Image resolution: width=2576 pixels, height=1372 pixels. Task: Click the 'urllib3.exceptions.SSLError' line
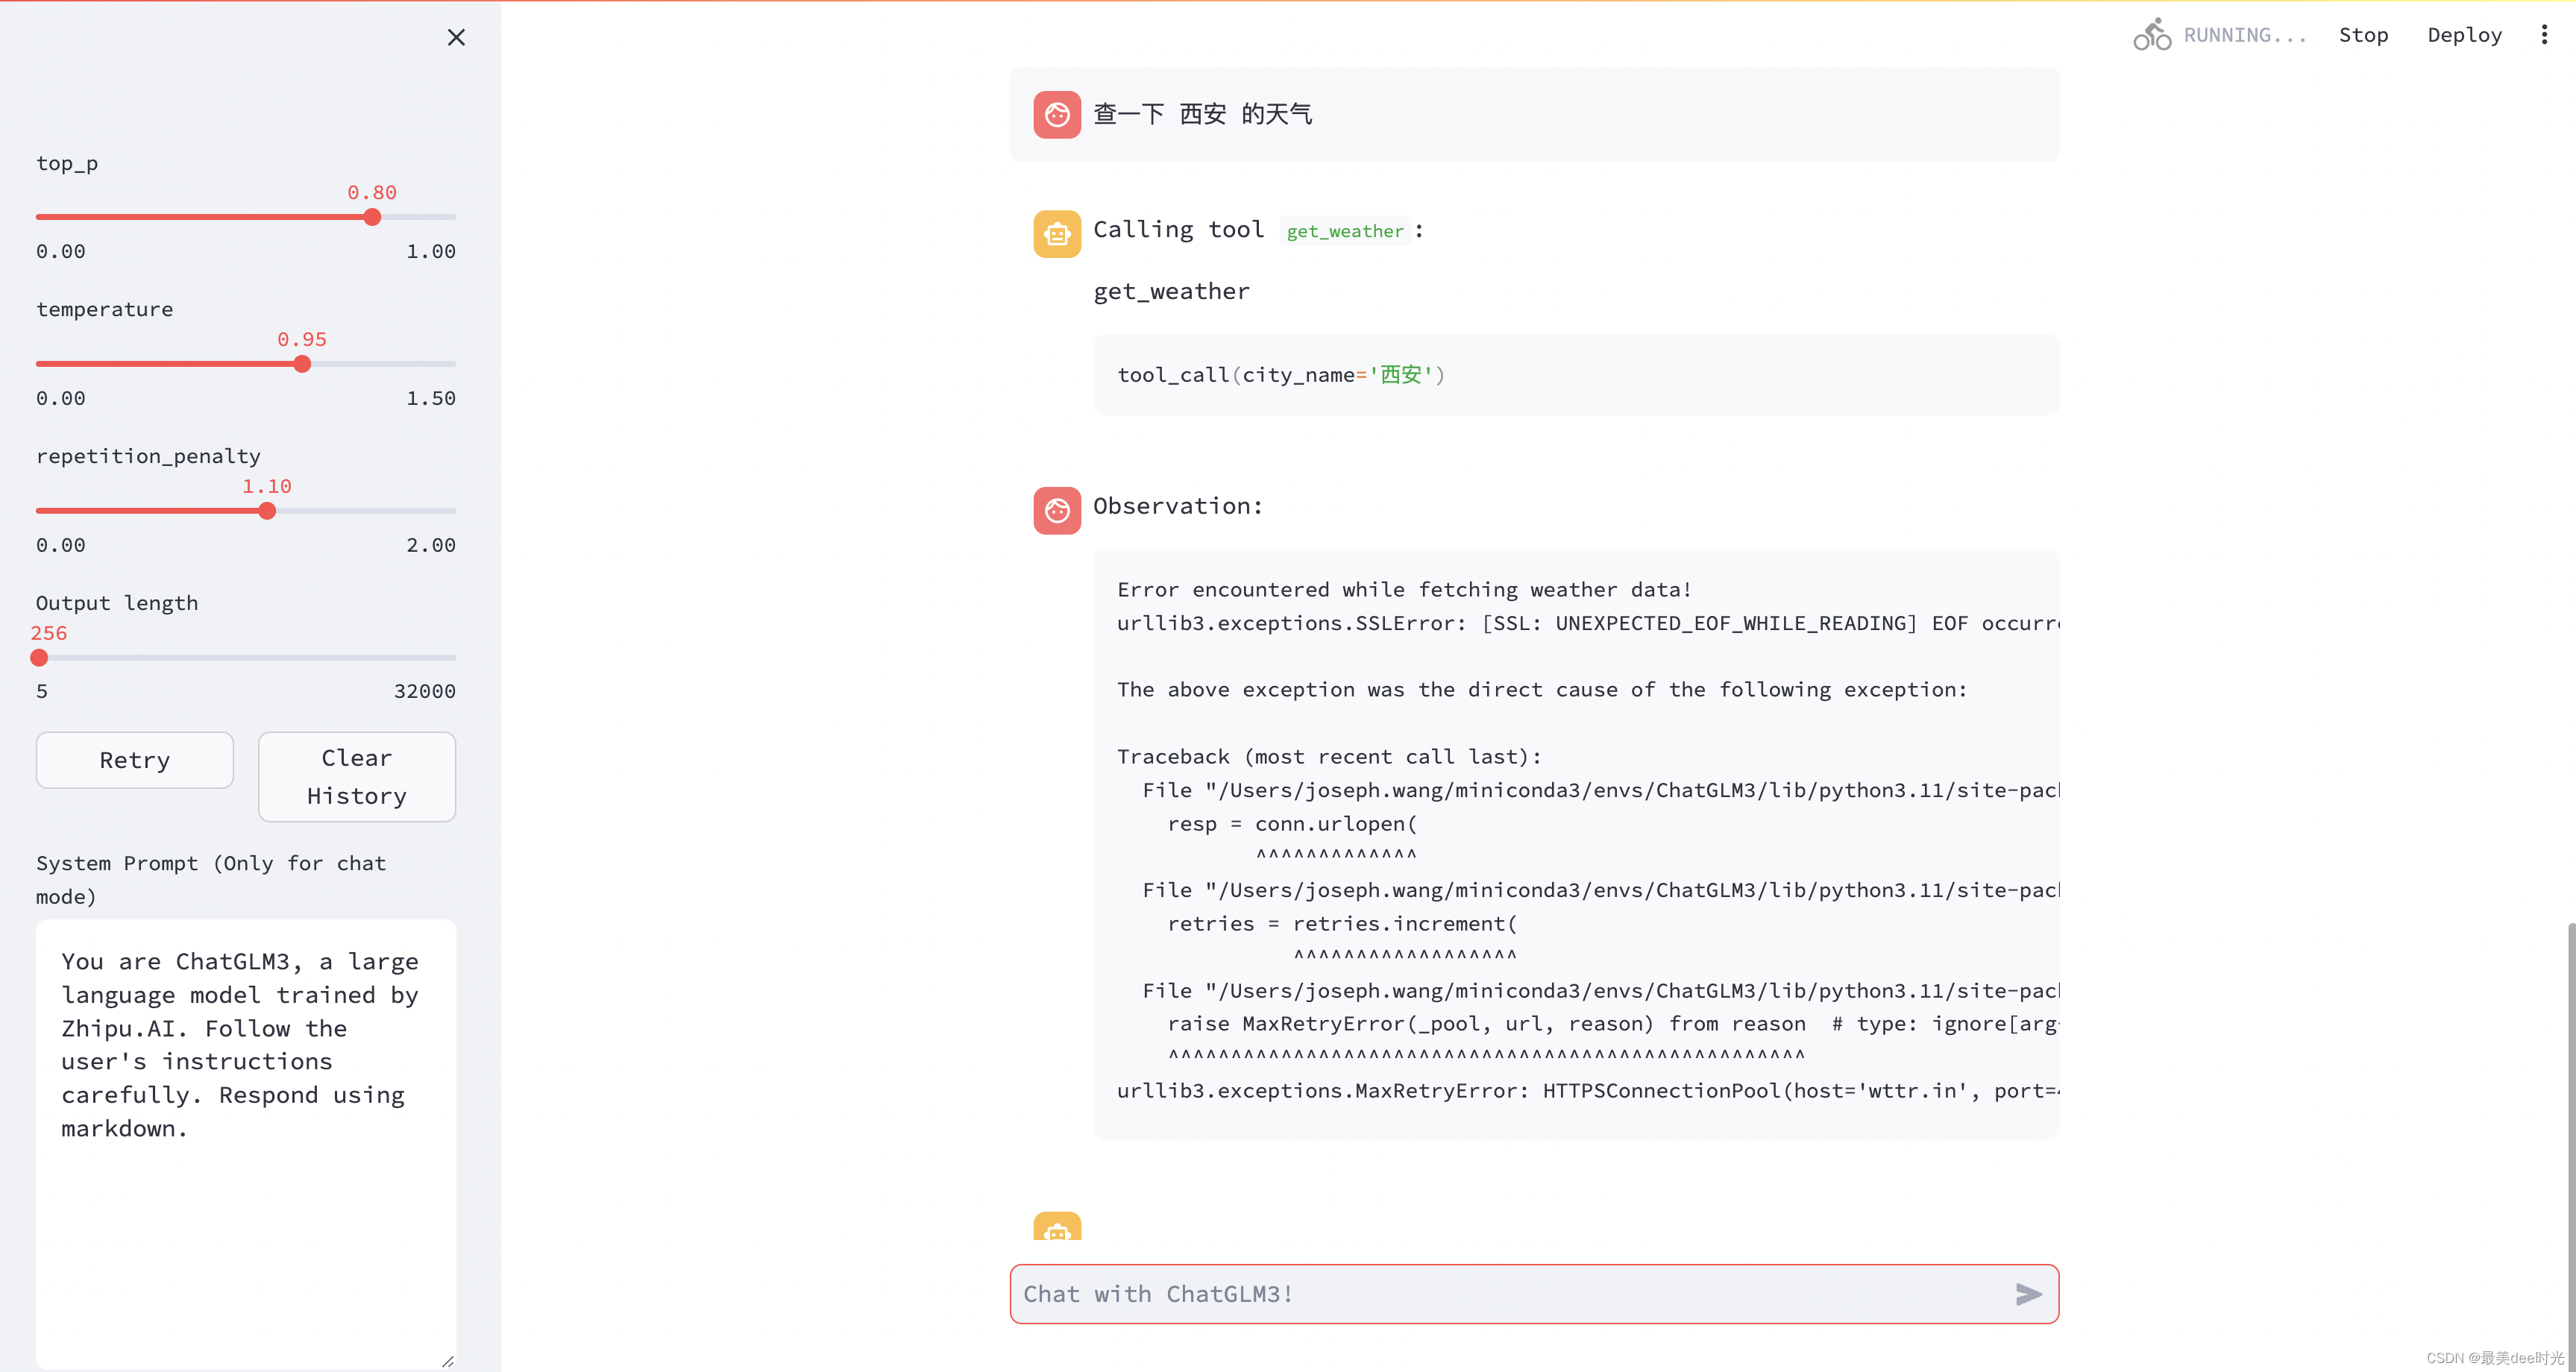click(1588, 623)
